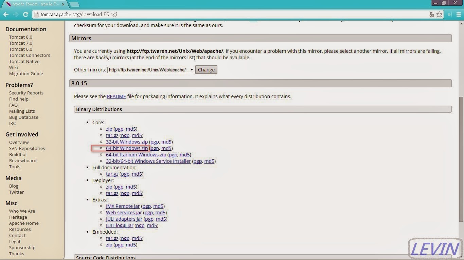Open pgp signature for 64-bit Itanium Windows zip
Viewport: 464px width, 260px height.
[x=173, y=155]
